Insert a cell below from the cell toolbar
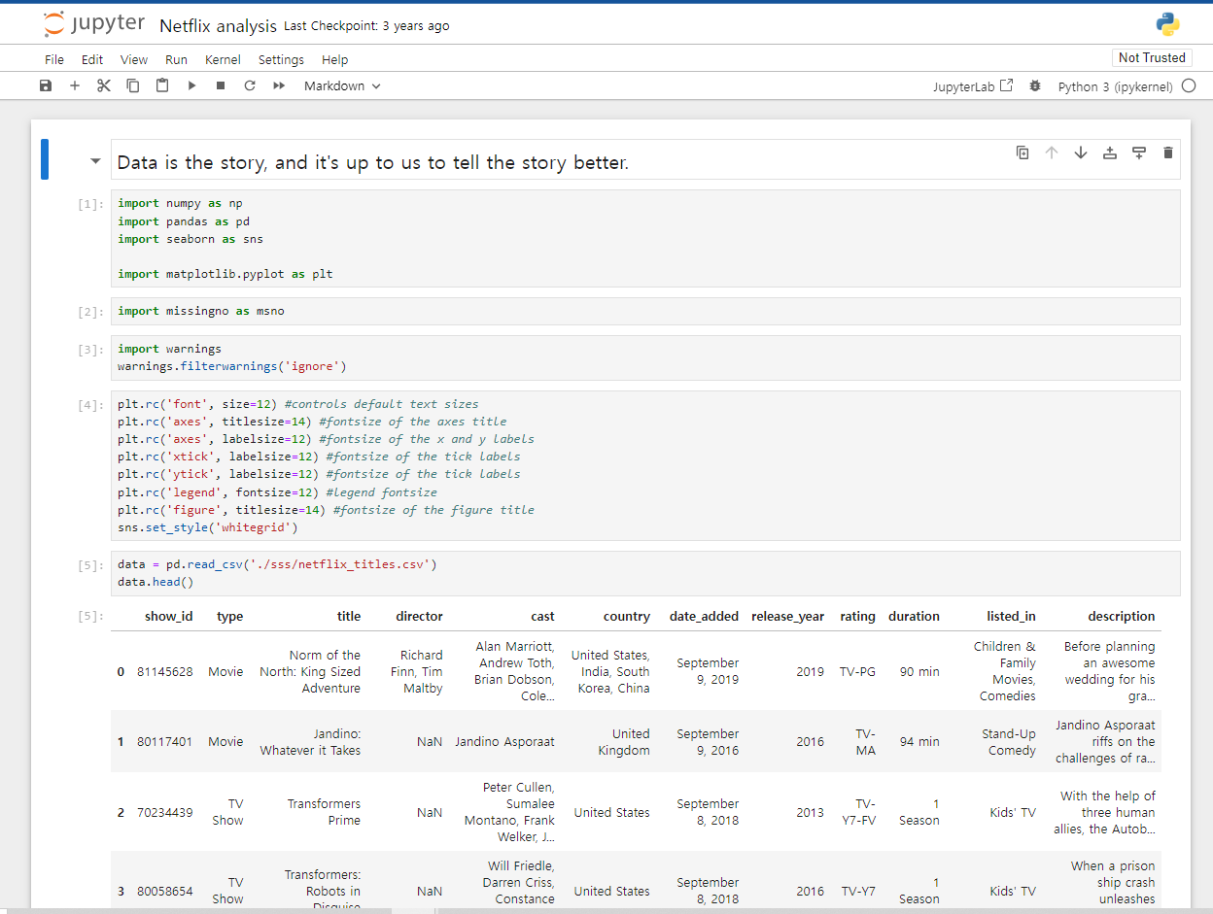1213x914 pixels. 1139,152
